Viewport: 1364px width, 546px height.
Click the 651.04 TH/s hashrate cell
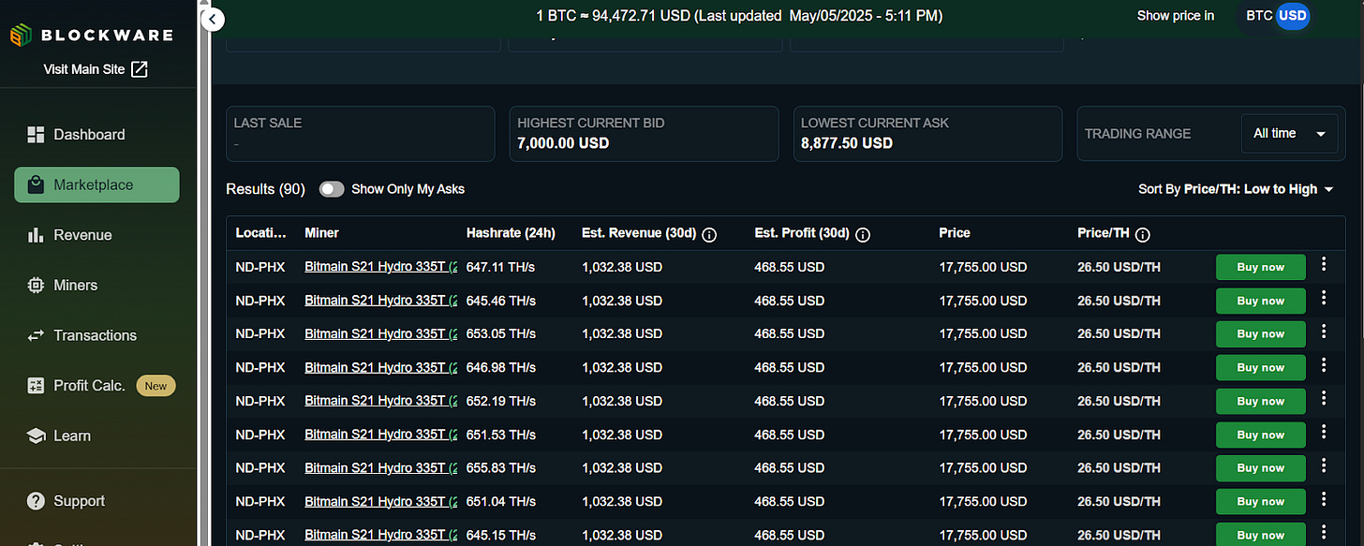501,502
